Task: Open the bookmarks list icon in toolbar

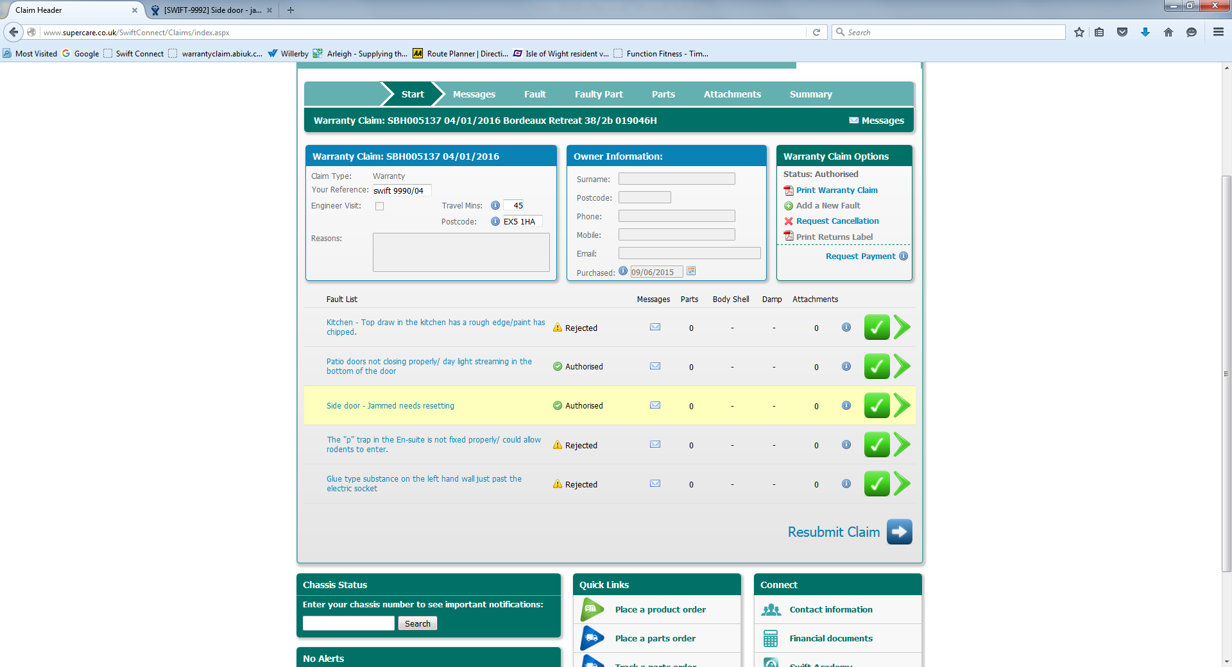Action: click(x=1099, y=32)
